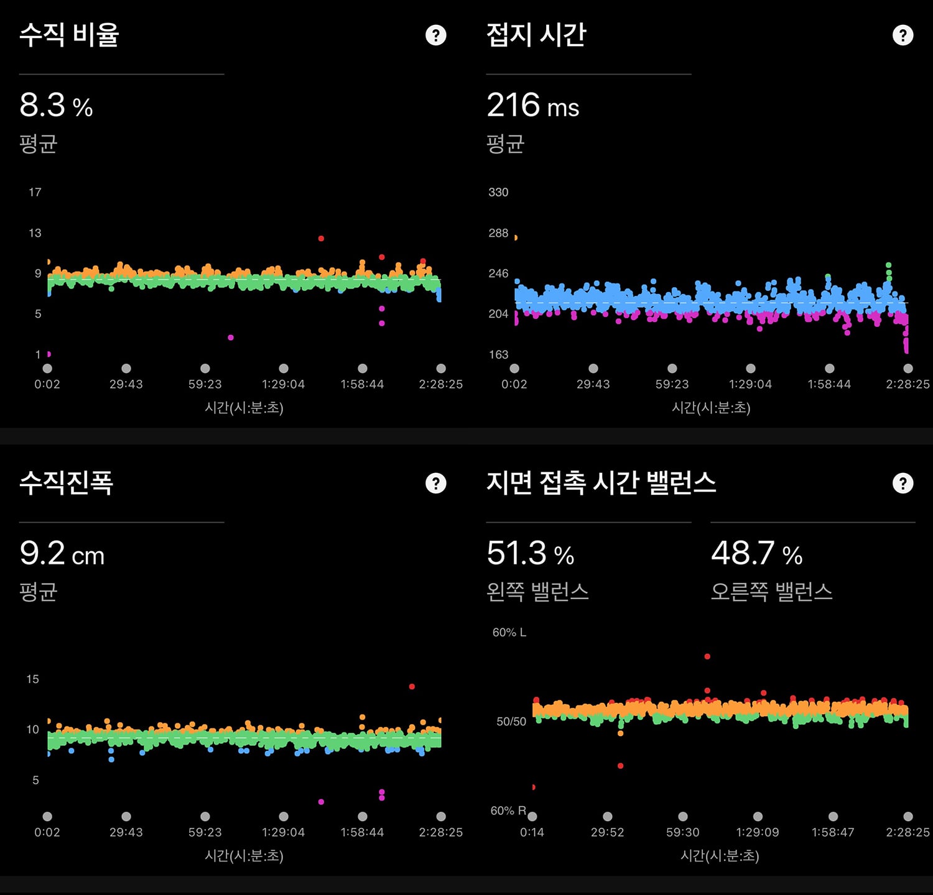The image size is (933, 895).
Task: Select the 0:14 marker dot on balance chart
Action: (532, 817)
